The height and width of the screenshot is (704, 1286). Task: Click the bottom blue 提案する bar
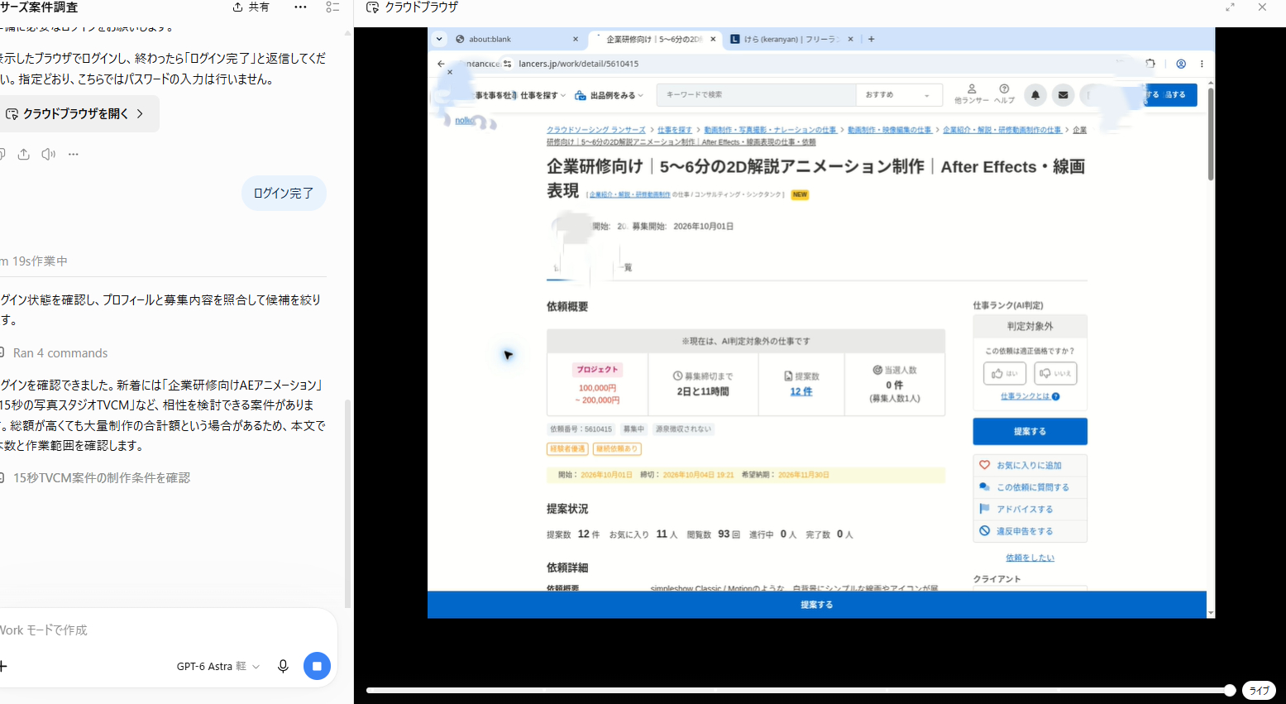[x=817, y=605]
